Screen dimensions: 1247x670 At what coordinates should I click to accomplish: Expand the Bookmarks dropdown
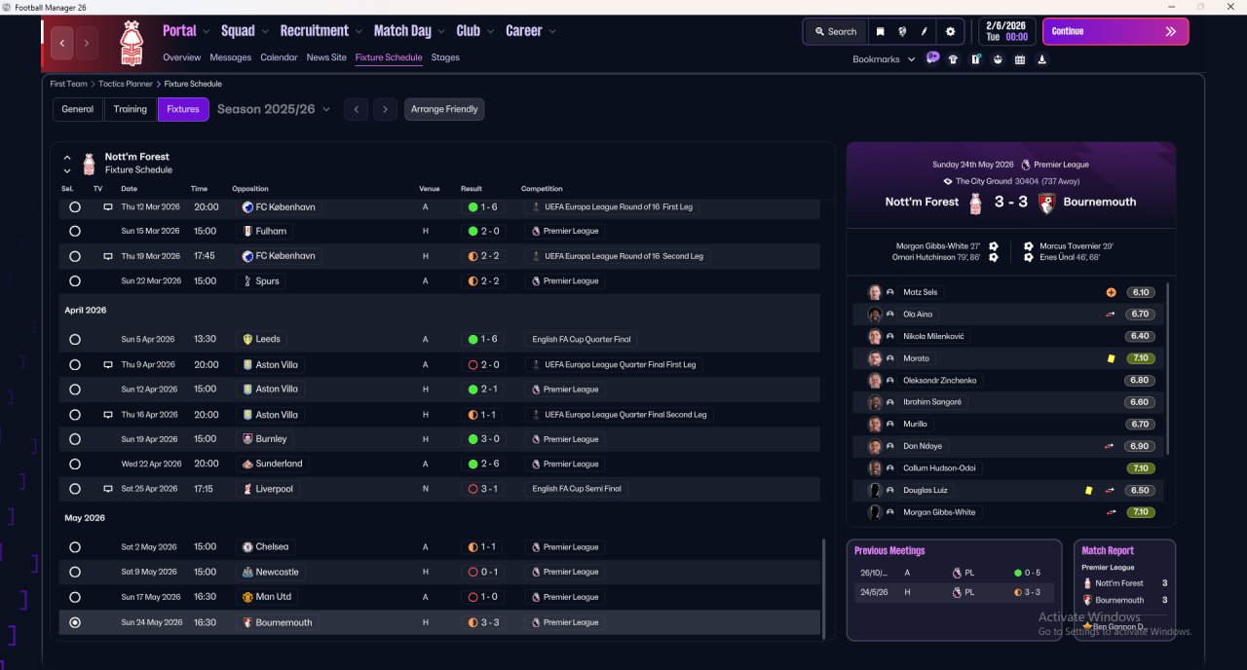[x=884, y=59]
